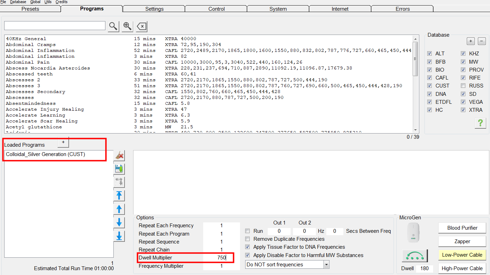Move the program to the top with the barred up arrow
The width and height of the screenshot is (490, 275).
tap(119, 196)
